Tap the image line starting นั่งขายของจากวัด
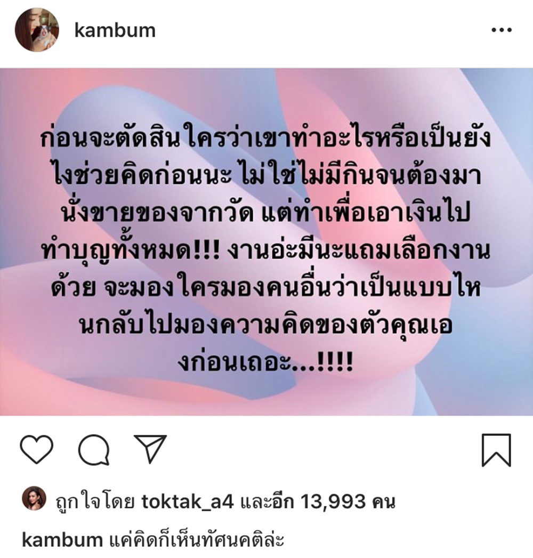 [266, 212]
